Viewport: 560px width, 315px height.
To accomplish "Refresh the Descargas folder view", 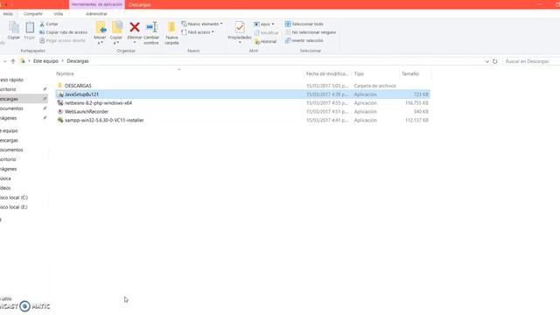I will [495, 61].
